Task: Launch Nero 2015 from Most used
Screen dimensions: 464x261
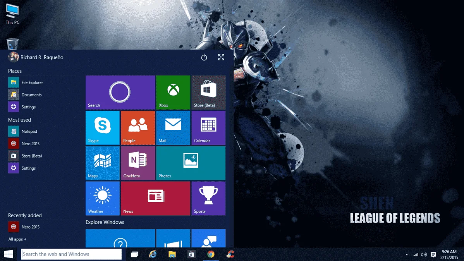Action: 24,144
